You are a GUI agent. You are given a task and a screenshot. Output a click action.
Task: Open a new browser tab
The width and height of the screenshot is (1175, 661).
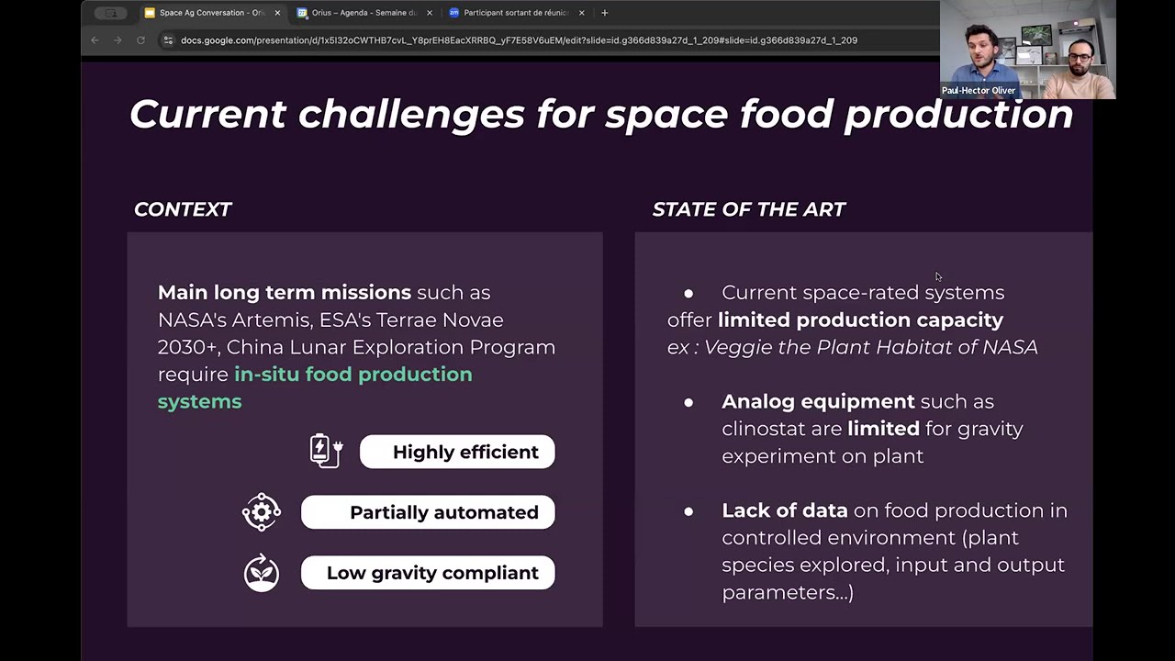[x=604, y=13]
